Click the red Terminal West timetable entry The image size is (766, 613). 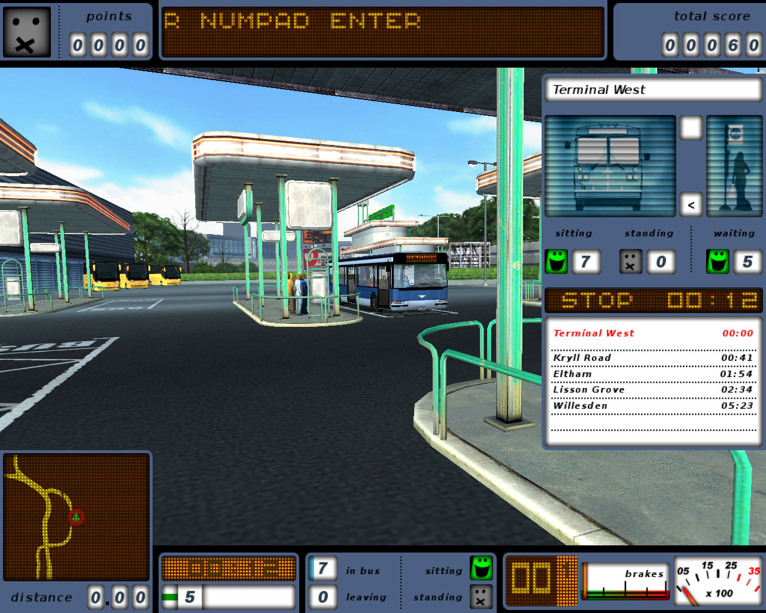653,333
